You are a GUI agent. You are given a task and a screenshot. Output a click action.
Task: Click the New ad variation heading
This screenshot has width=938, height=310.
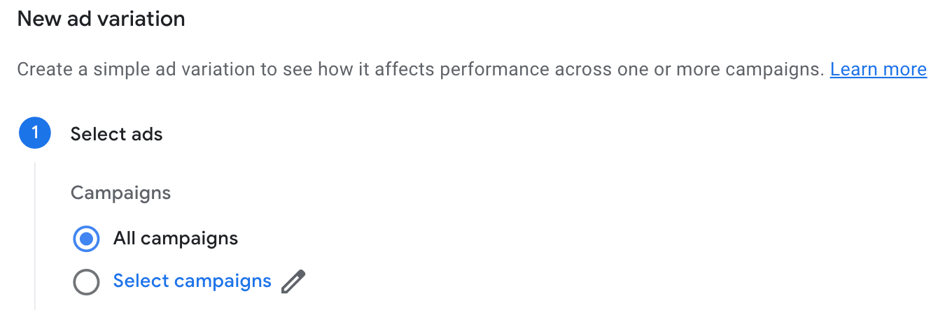(x=101, y=19)
